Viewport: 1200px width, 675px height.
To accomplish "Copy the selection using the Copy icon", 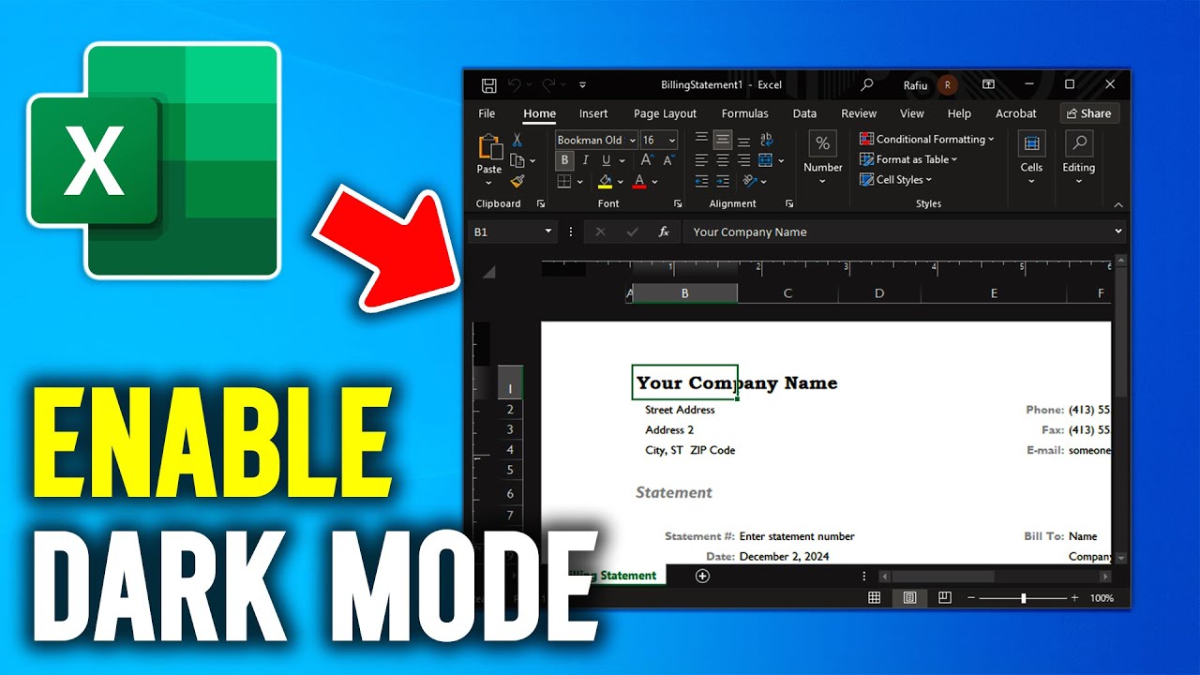I will click(517, 160).
